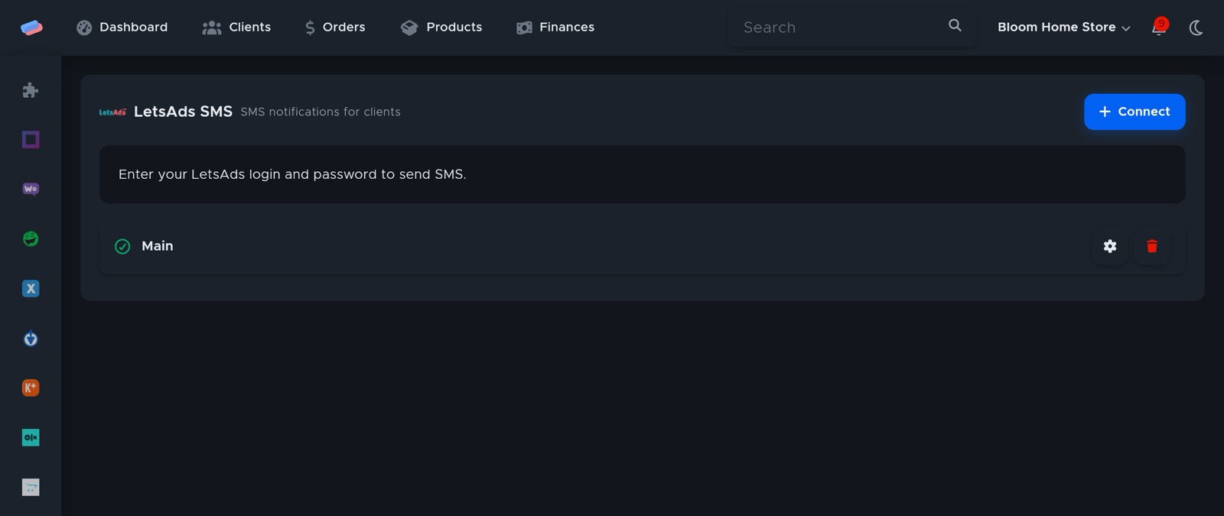Click the app logo in the navbar
This screenshot has width=1224, height=516.
[x=31, y=28]
